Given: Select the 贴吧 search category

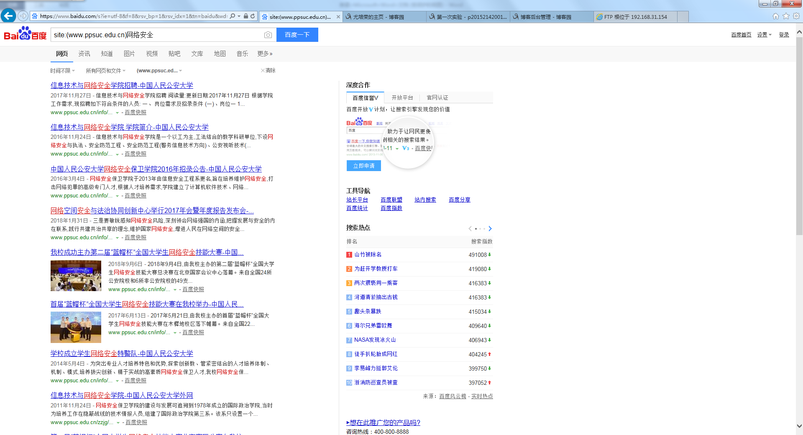Looking at the screenshot, I should click(174, 54).
